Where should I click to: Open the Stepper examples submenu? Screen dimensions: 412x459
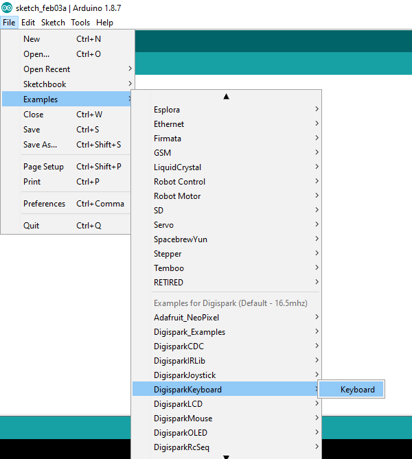coord(226,254)
